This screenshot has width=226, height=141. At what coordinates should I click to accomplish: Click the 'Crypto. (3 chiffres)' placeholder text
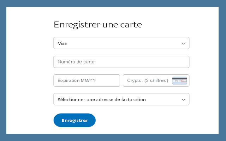coord(147,80)
